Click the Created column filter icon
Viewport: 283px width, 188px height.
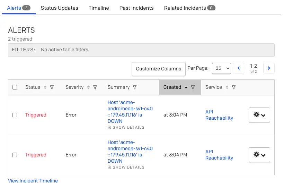point(193,87)
